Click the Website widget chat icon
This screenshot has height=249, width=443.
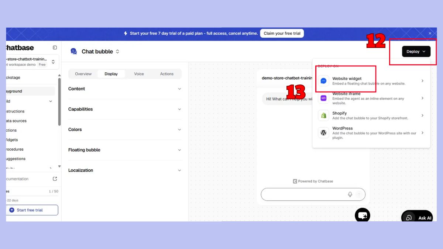pyautogui.click(x=323, y=81)
